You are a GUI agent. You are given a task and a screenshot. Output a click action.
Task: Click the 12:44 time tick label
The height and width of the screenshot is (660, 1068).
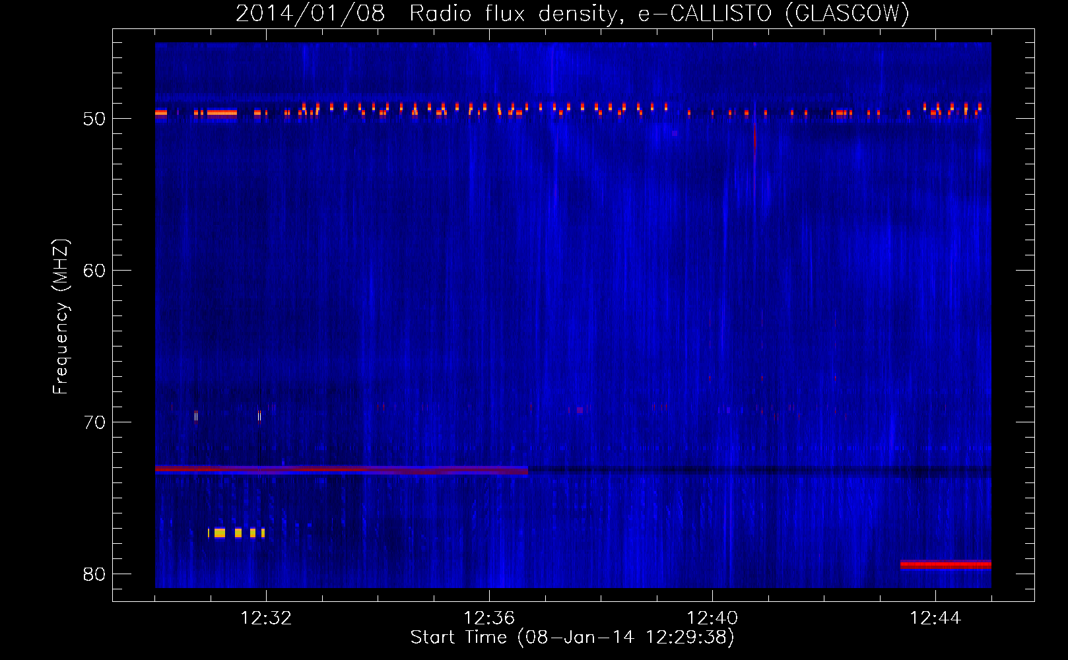935,618
